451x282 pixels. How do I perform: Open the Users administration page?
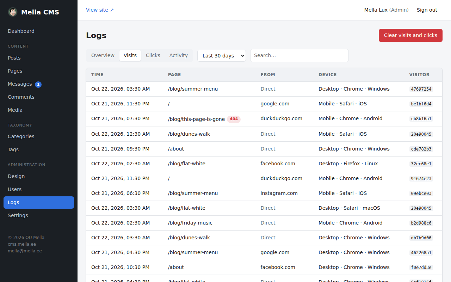[39, 189]
